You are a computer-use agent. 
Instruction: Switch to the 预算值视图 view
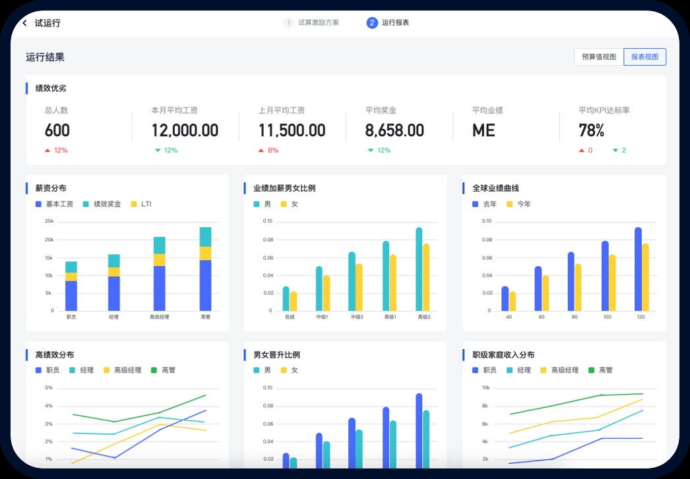click(598, 57)
